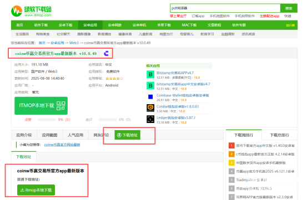Open ranking item TradingView 安卓
Viewport: 307px width, 200px height.
[x=251, y=180]
